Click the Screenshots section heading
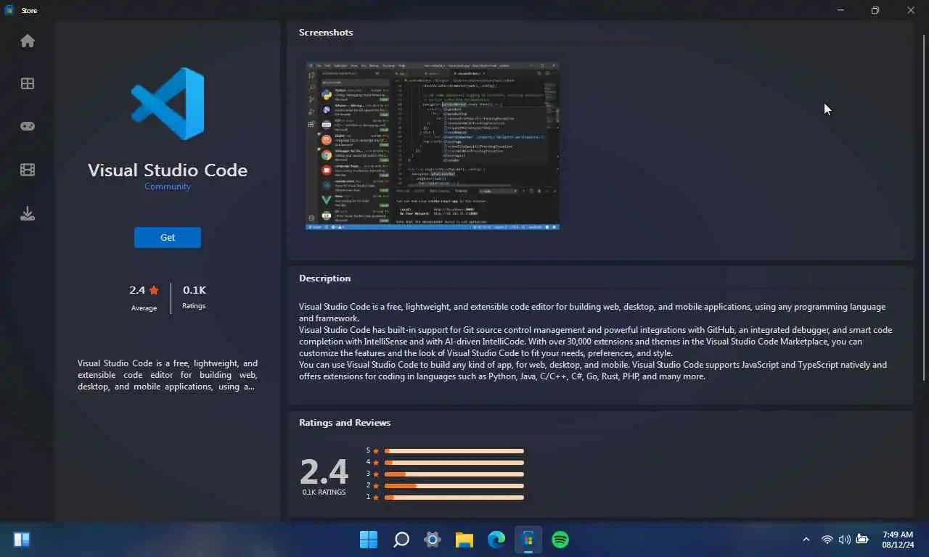 [326, 33]
